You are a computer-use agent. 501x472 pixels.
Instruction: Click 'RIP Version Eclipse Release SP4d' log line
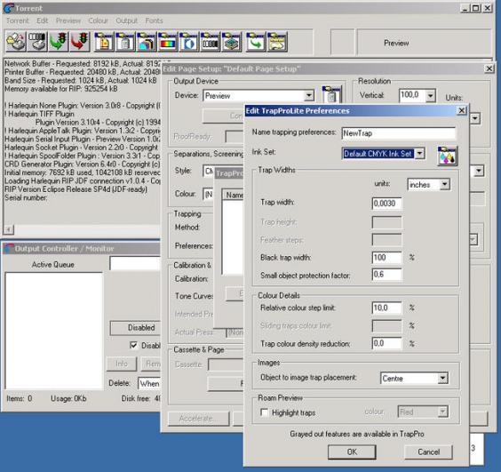pos(76,189)
